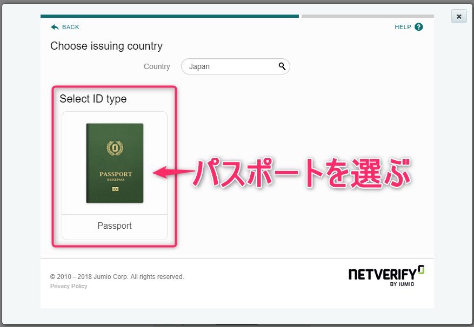Click the back arrow icon
Viewport: 474px width, 327px height.
coord(55,27)
